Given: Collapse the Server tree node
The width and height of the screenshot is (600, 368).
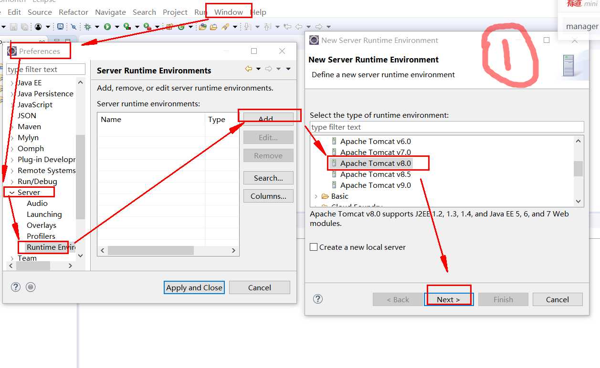Looking at the screenshot, I should 11,193.
